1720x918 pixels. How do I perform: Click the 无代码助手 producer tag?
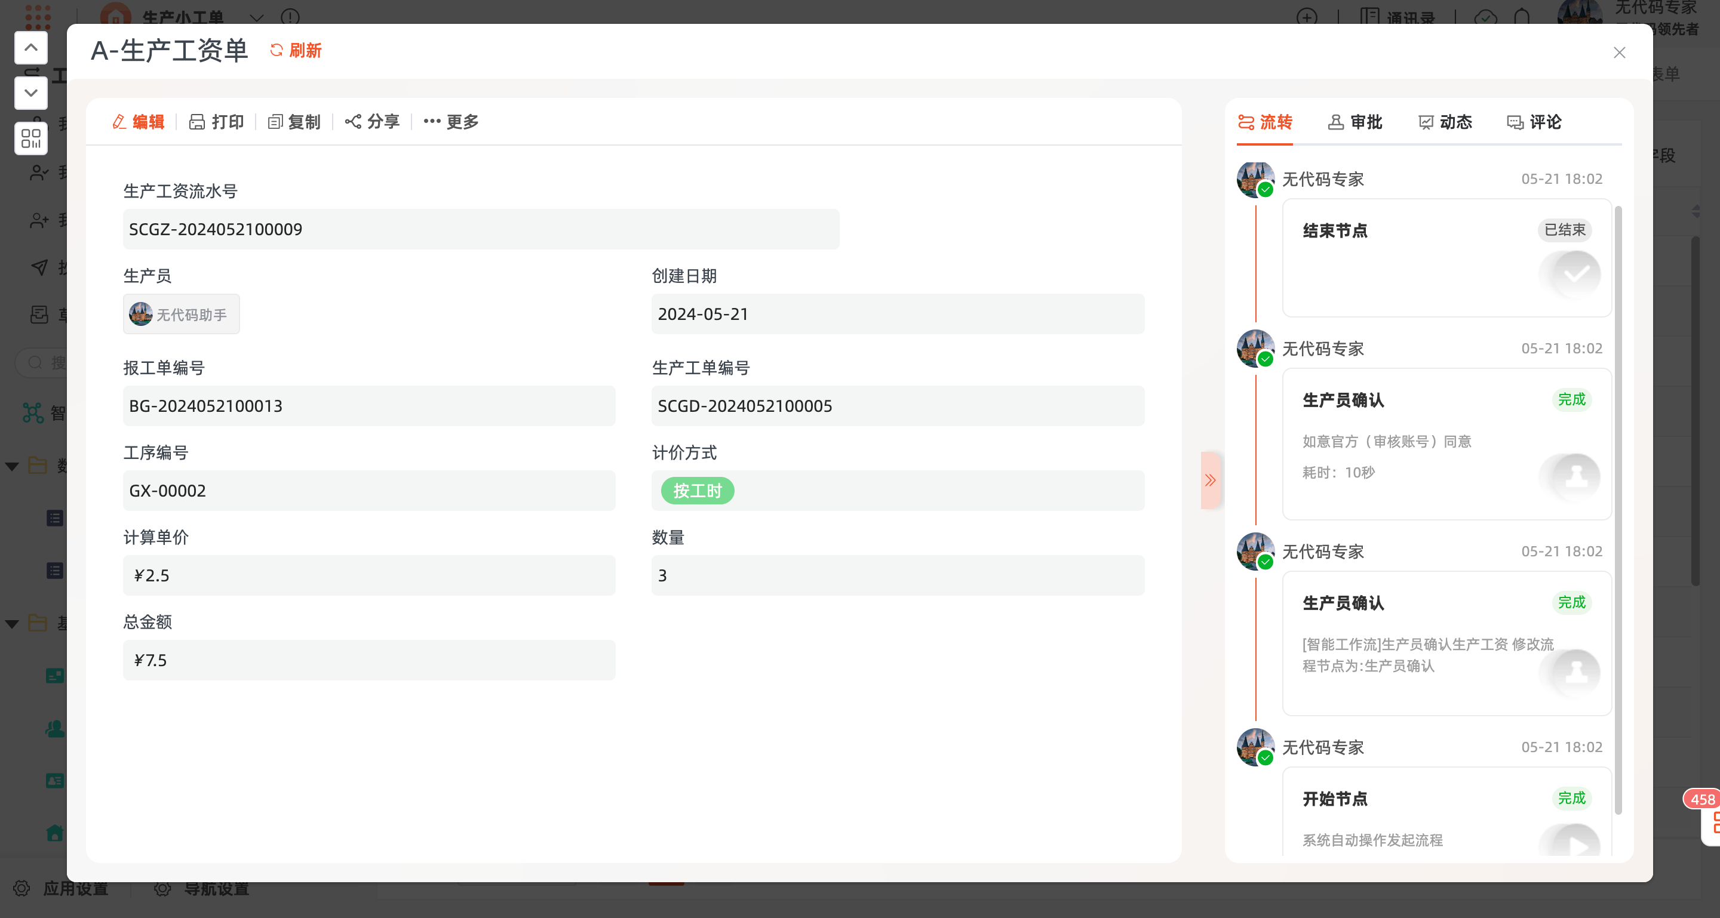181,314
